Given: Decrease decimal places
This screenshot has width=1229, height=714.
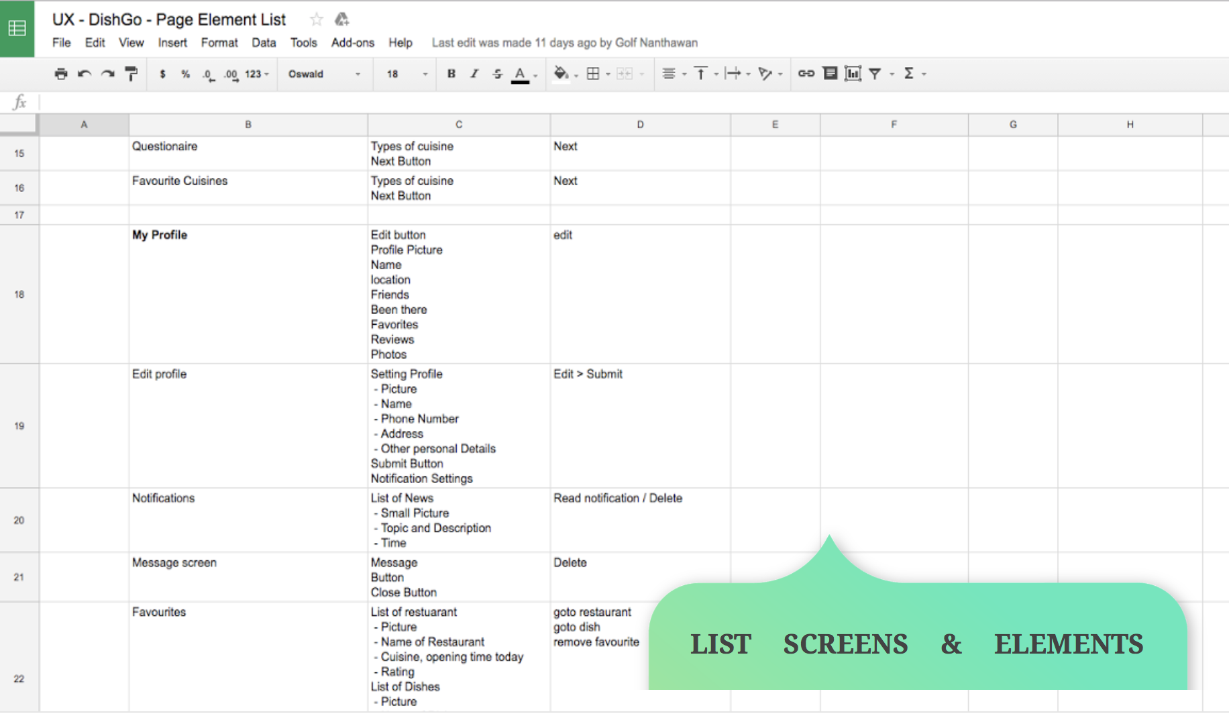Looking at the screenshot, I should (209, 74).
